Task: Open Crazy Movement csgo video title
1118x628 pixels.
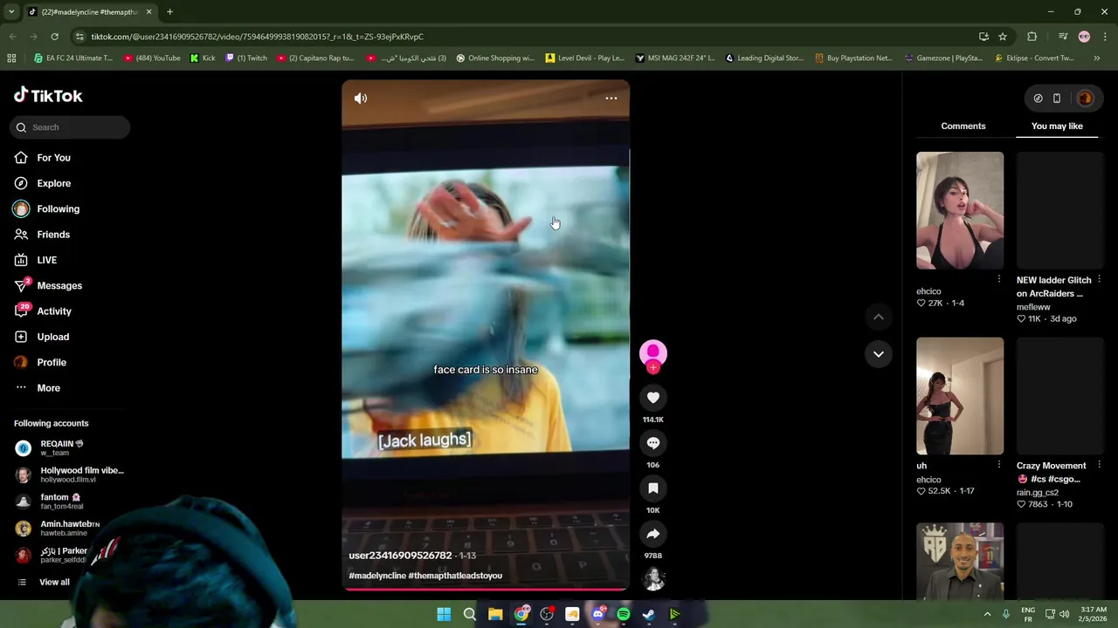Action: click(x=1051, y=473)
